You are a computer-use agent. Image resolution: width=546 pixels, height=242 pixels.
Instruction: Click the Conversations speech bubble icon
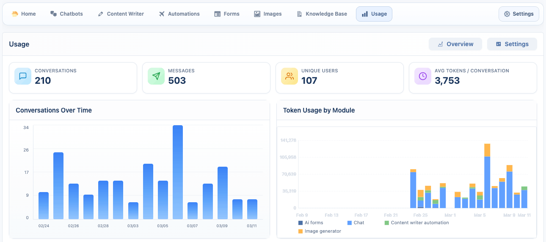click(x=23, y=76)
